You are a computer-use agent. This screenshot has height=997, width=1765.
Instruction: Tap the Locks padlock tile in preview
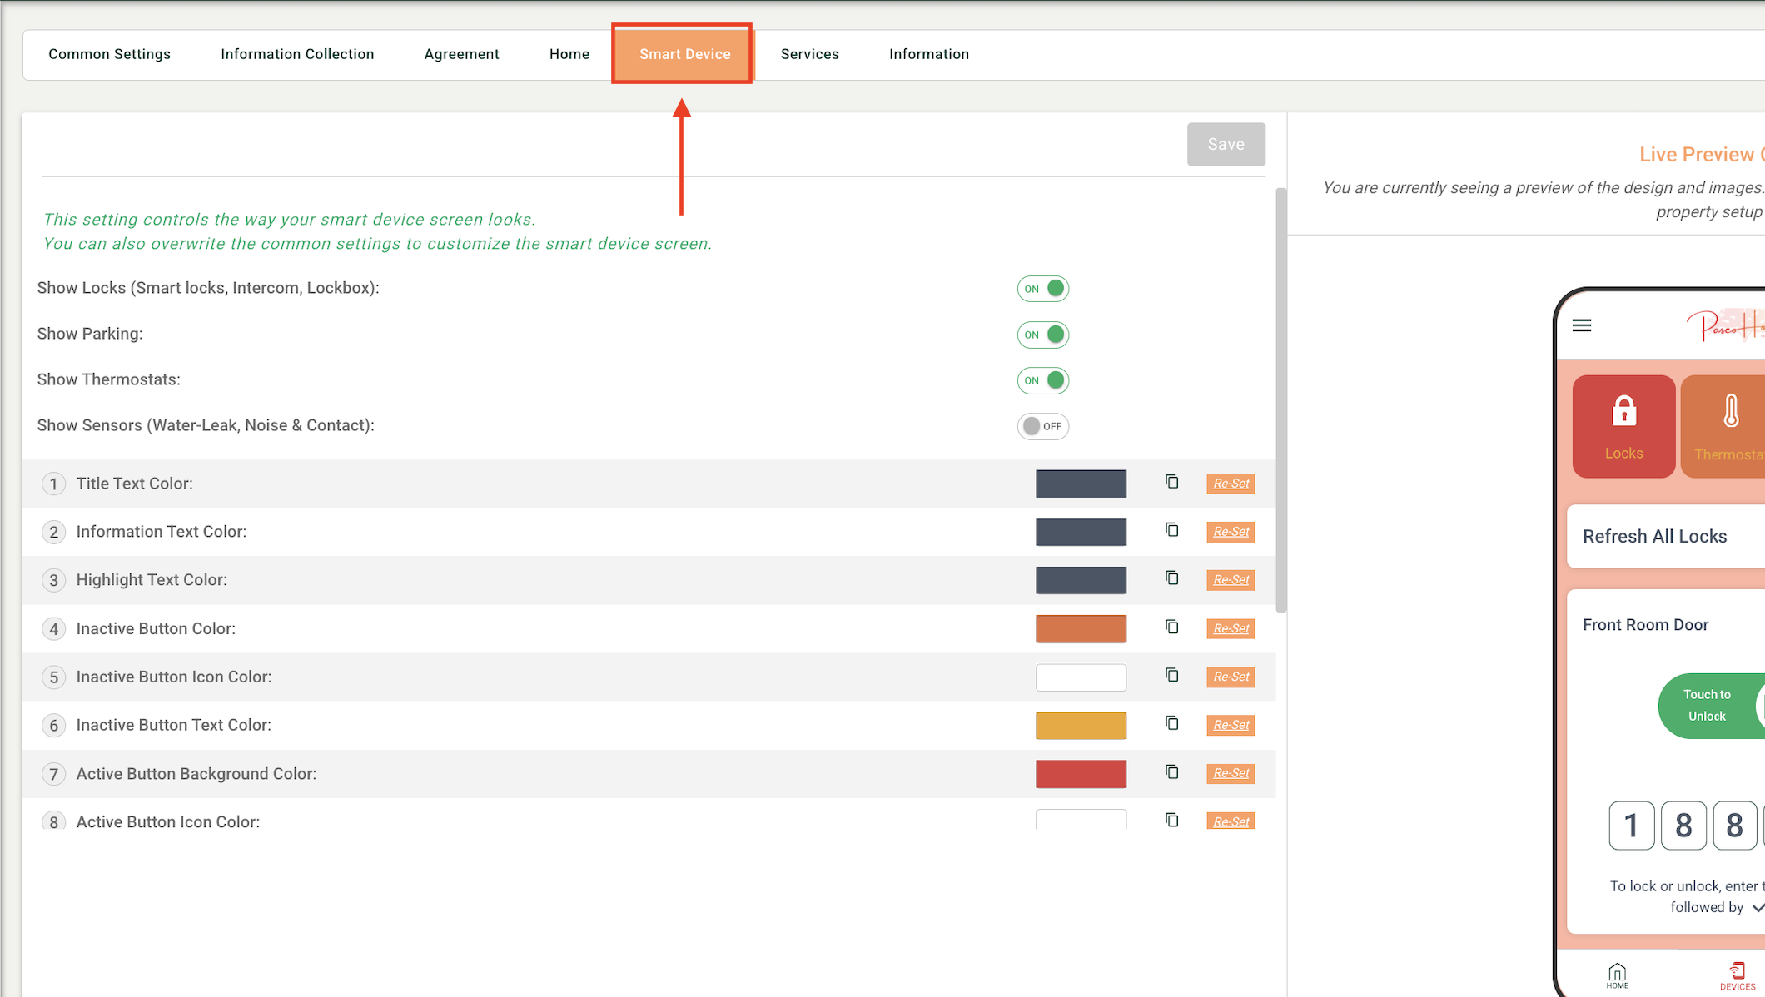(x=1623, y=426)
